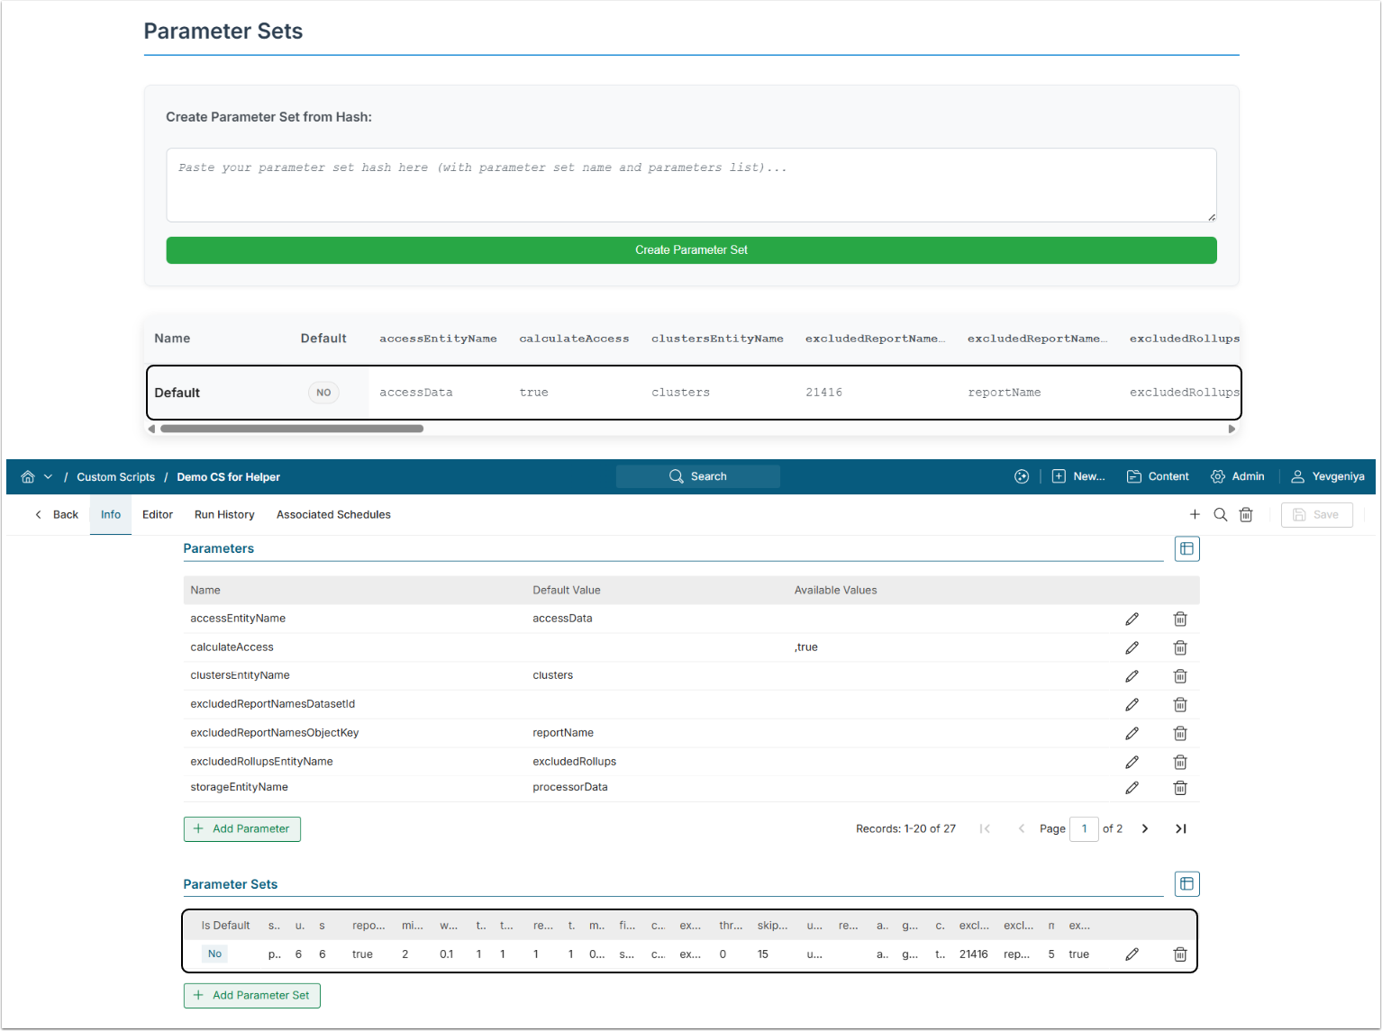1382x1031 pixels.
Task: Switch to the Run History tab
Action: coord(224,515)
